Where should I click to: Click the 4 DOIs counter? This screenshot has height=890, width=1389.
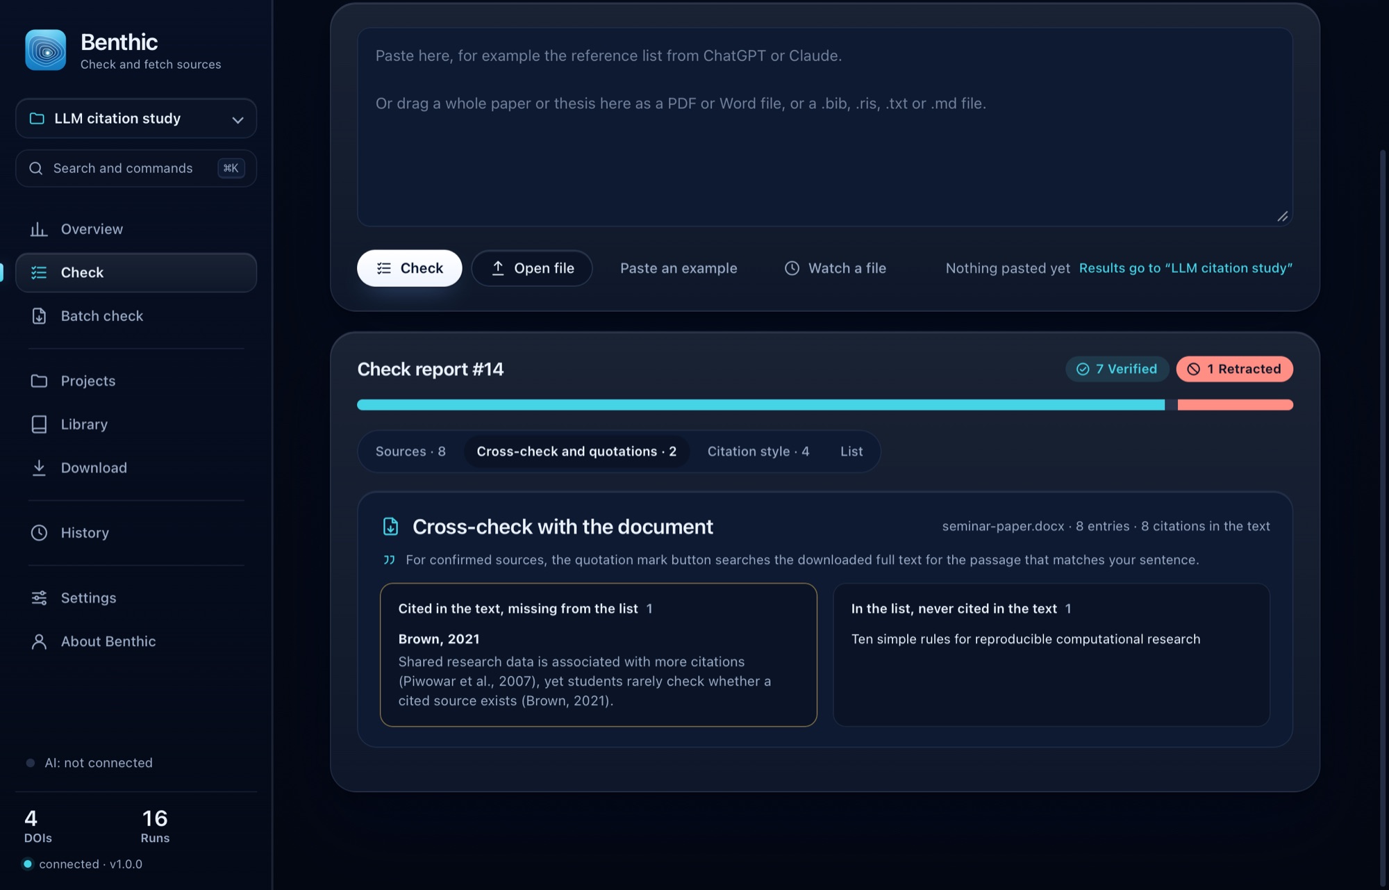pos(38,826)
